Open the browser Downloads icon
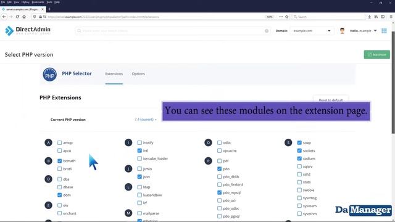The width and height of the screenshot is (395, 222). [369, 17]
